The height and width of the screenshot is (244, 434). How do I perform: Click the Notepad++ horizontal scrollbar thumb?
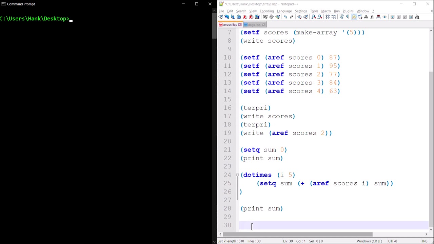(x=298, y=234)
